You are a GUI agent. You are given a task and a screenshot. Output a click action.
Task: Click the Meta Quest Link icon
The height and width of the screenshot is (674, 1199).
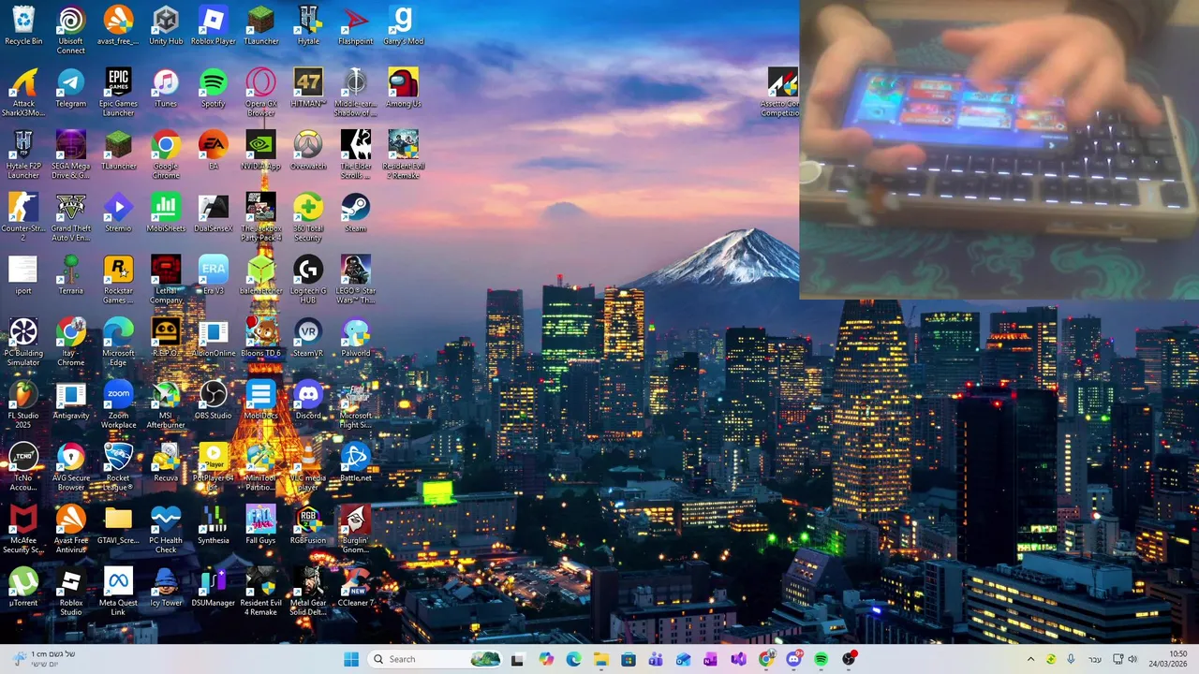[x=118, y=592]
